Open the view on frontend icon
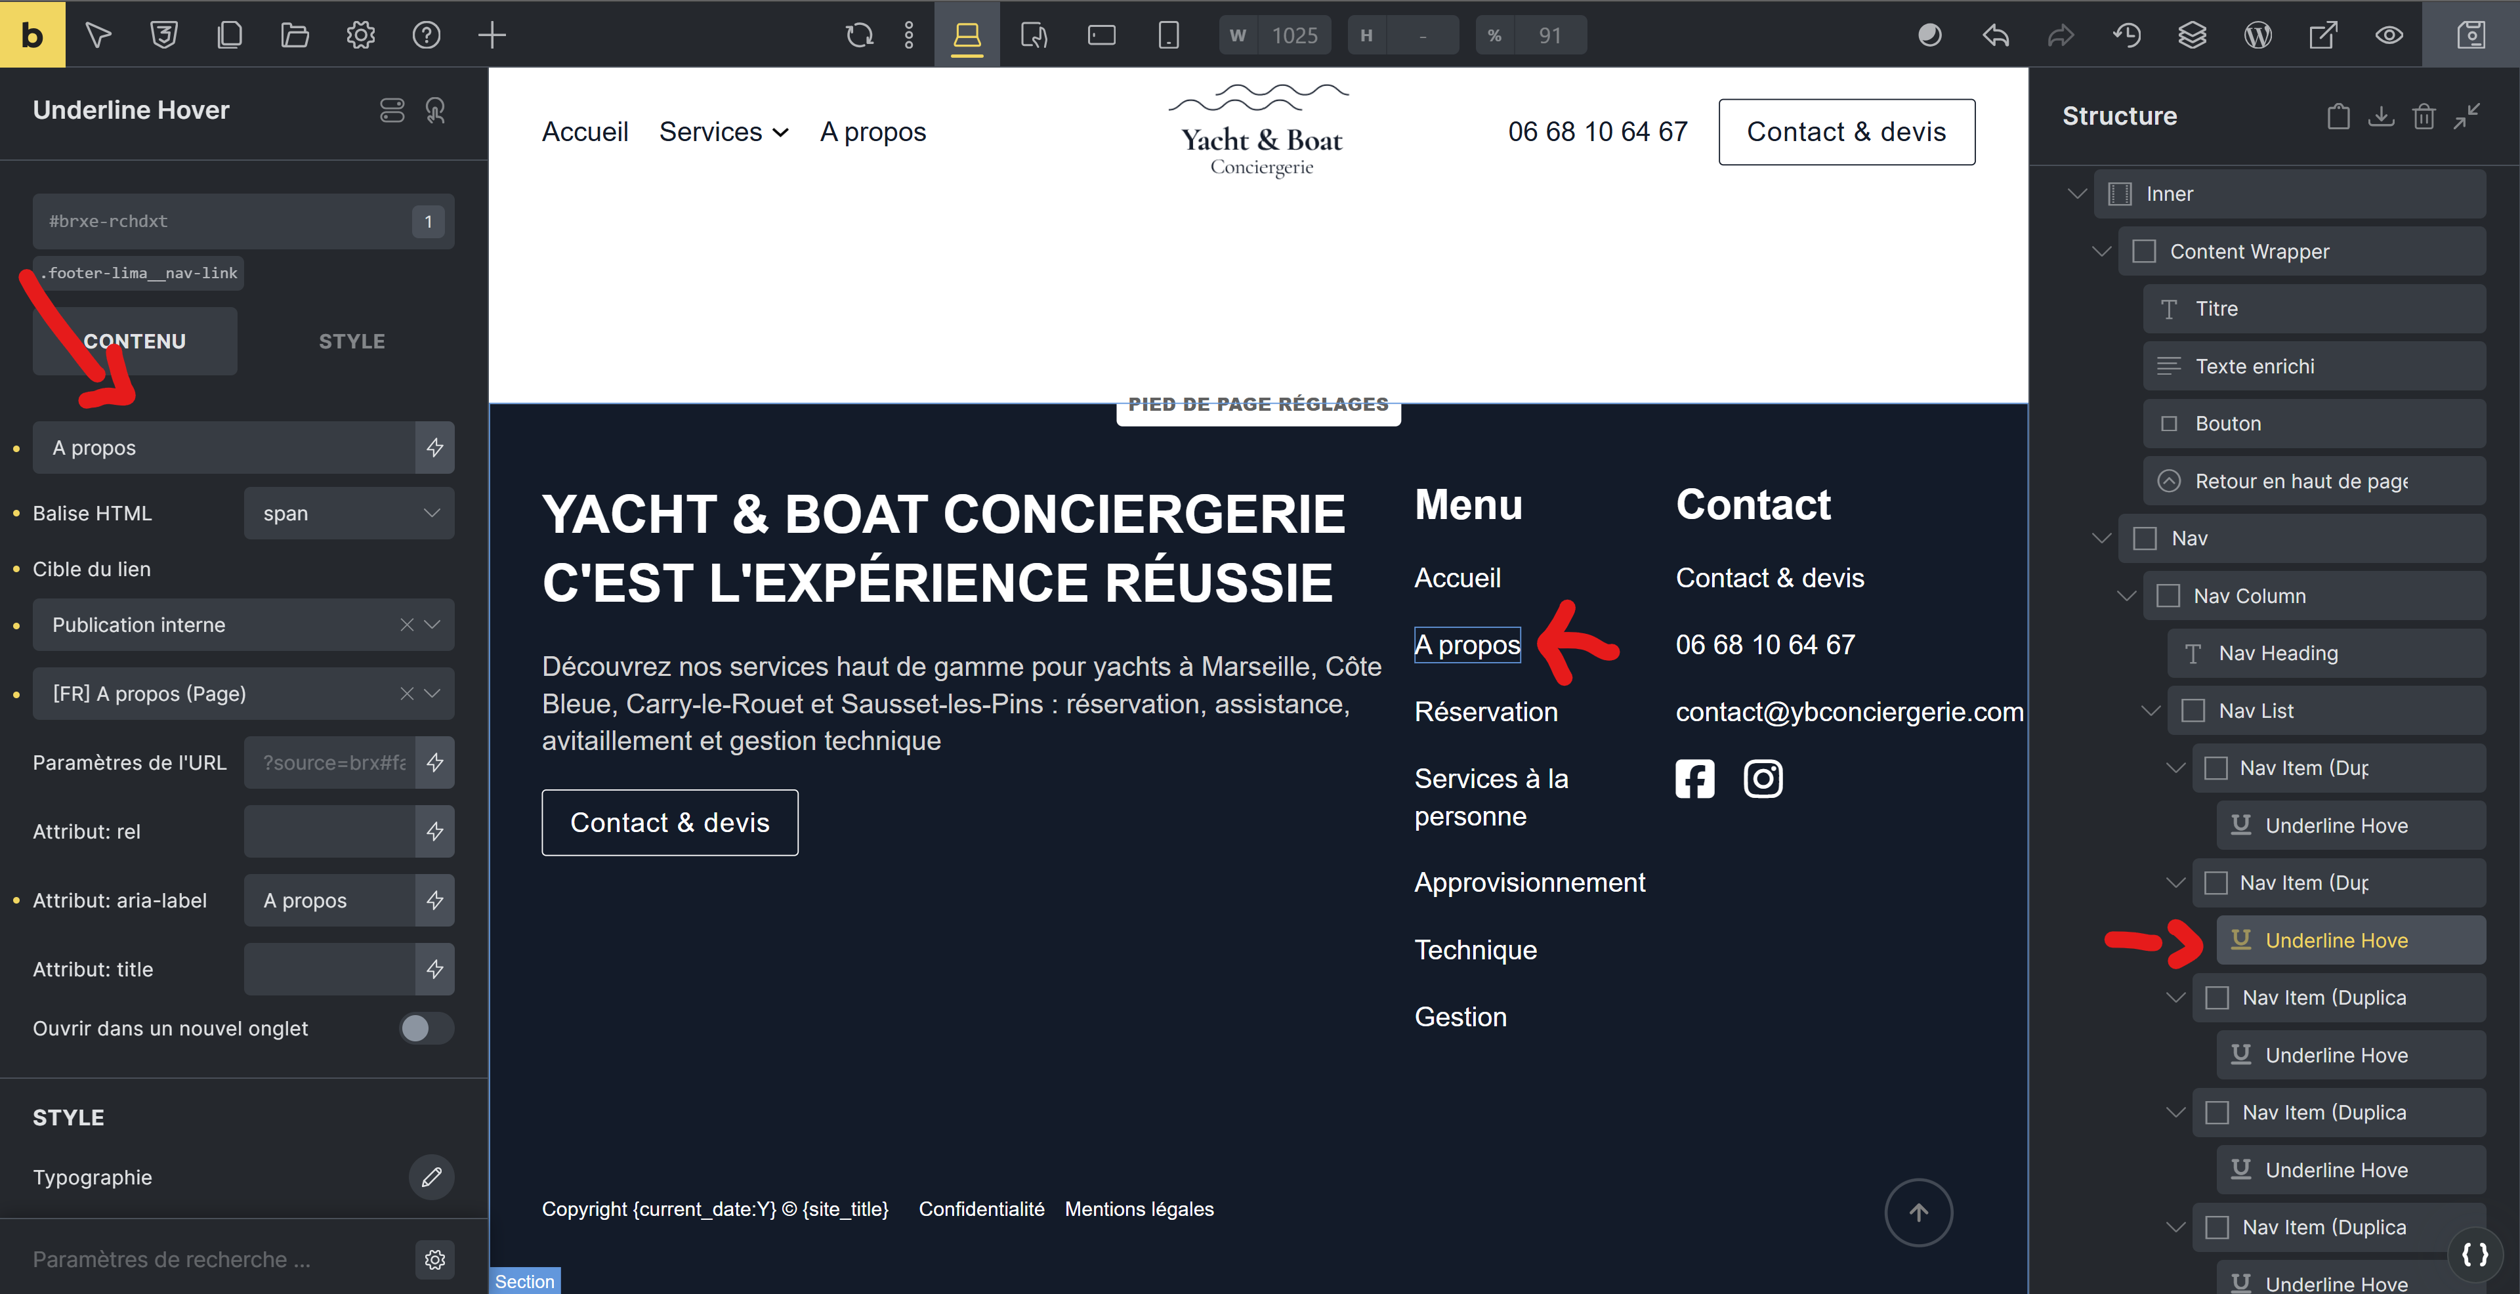This screenshot has height=1294, width=2520. pyautogui.click(x=2323, y=35)
